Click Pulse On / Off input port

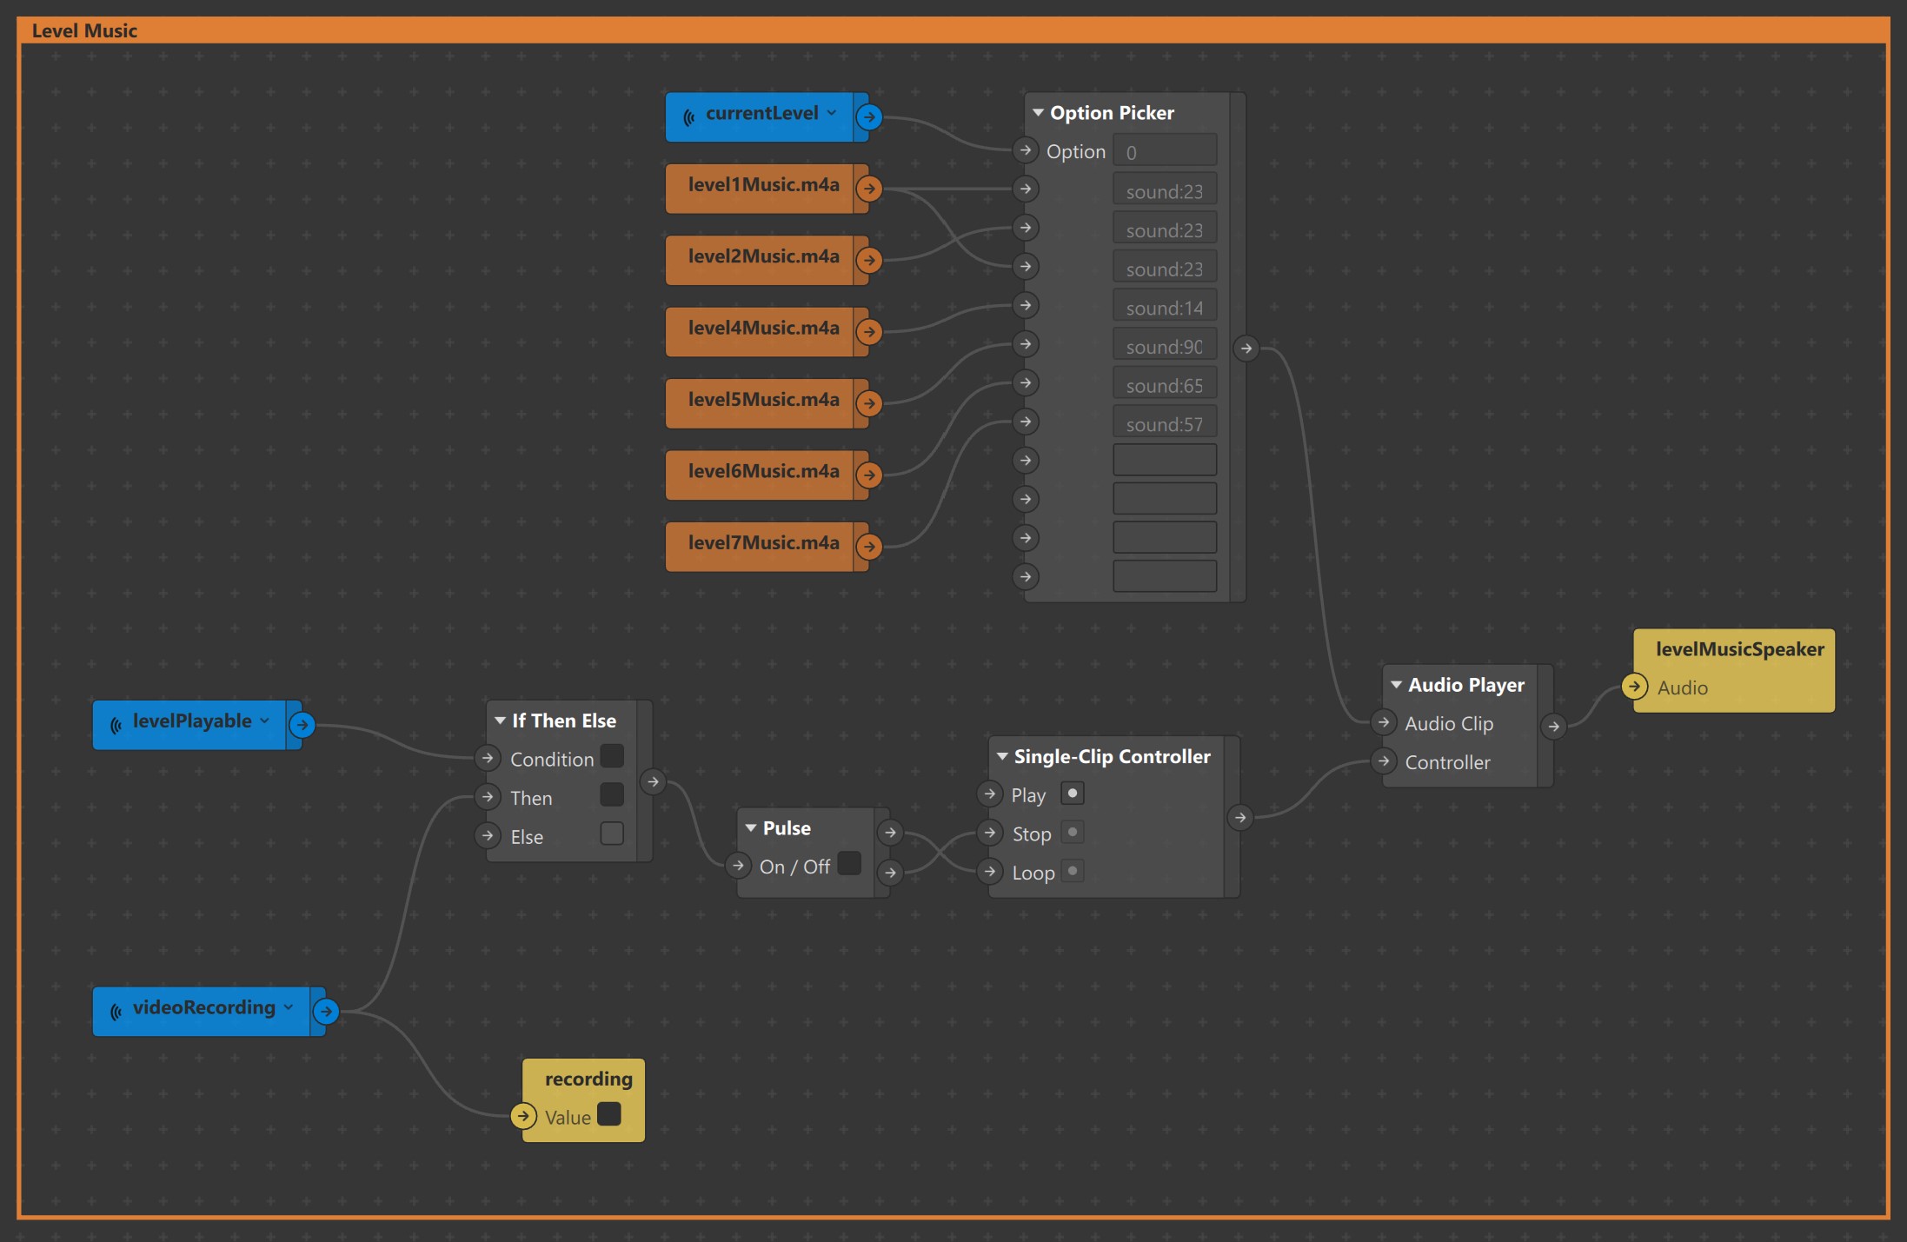[738, 866]
